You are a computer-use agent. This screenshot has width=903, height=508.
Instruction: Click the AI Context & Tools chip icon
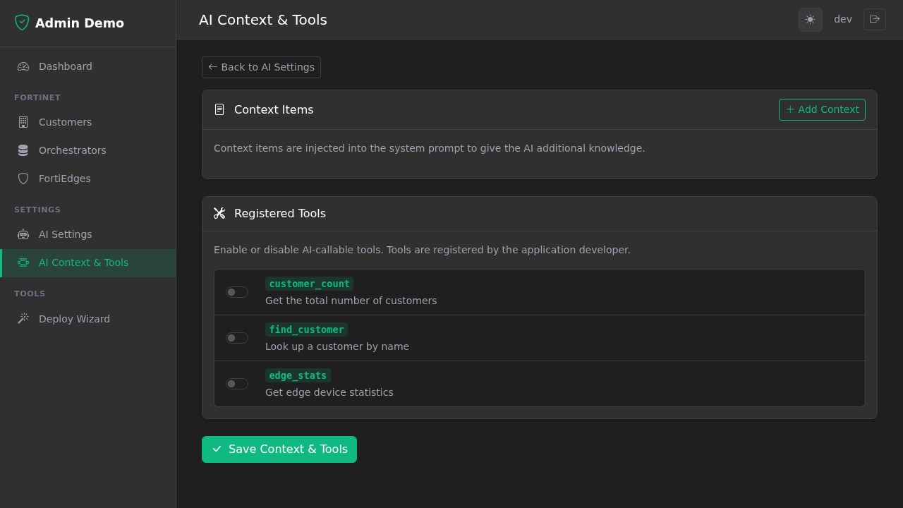tap(23, 262)
